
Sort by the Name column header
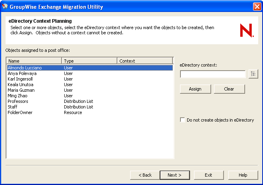(34, 61)
